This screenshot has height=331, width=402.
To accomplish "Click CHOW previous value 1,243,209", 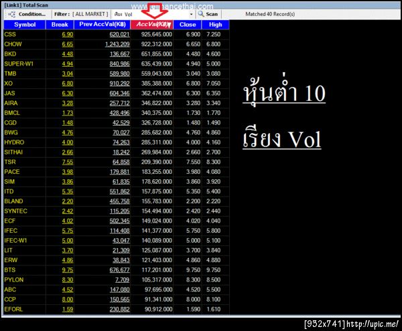I will click(117, 44).
